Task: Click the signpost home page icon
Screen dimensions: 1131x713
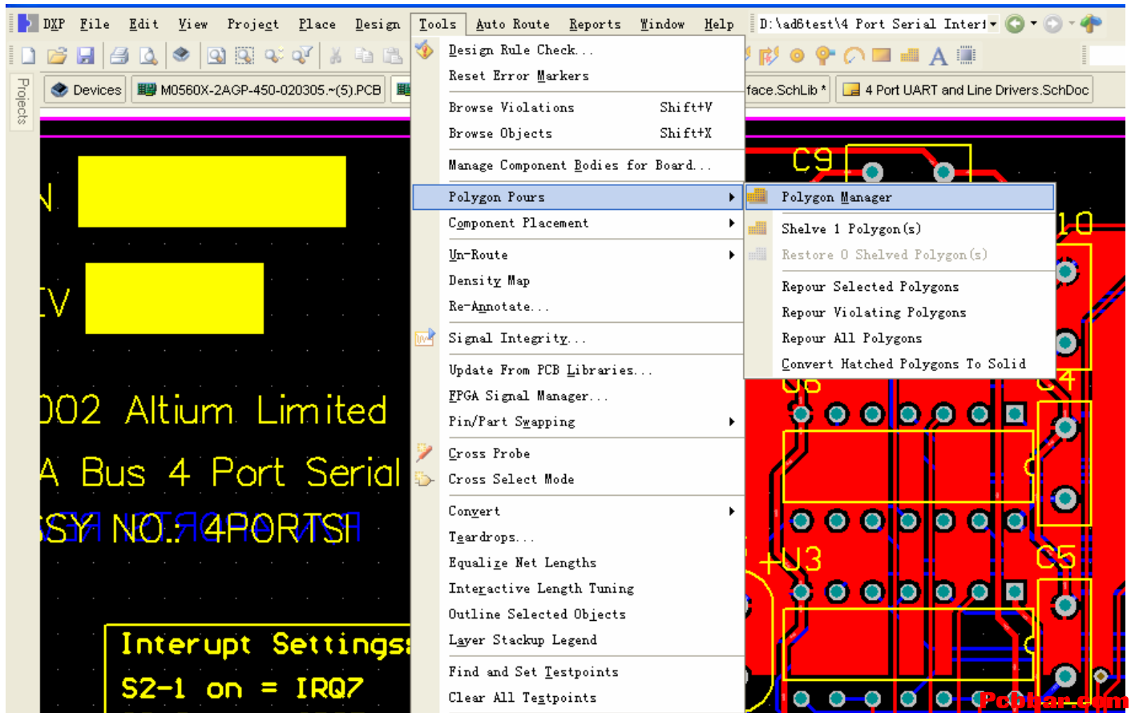Action: click(x=1091, y=24)
